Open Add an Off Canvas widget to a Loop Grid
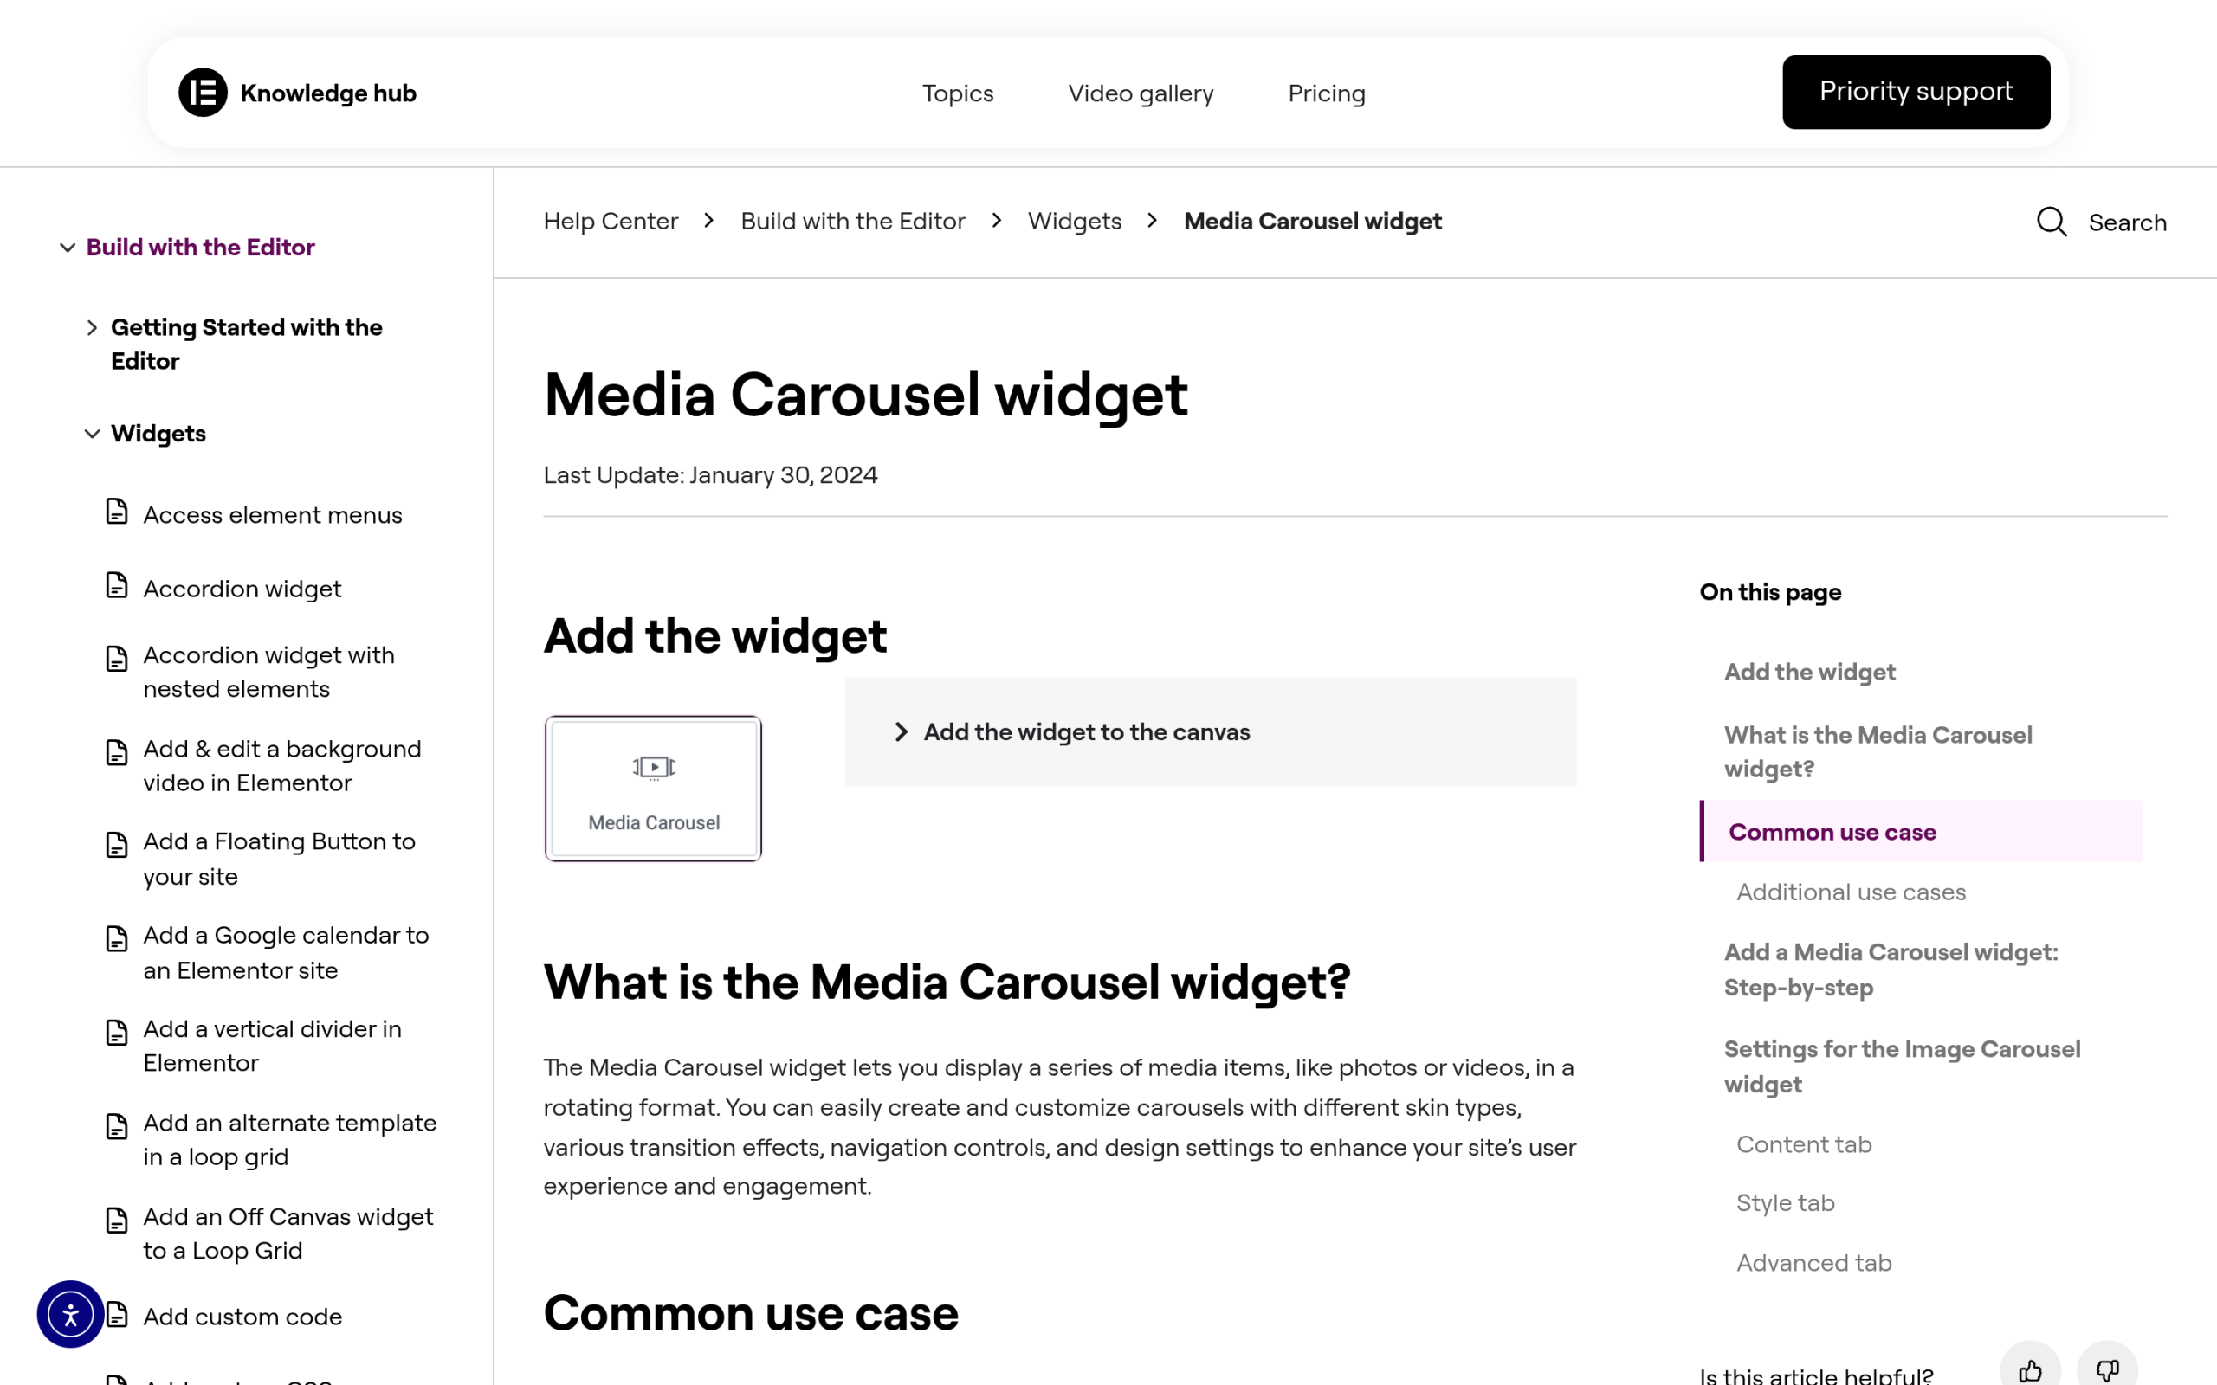 click(x=288, y=1234)
